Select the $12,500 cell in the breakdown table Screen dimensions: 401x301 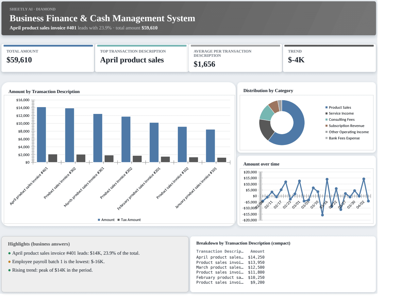[257, 267]
